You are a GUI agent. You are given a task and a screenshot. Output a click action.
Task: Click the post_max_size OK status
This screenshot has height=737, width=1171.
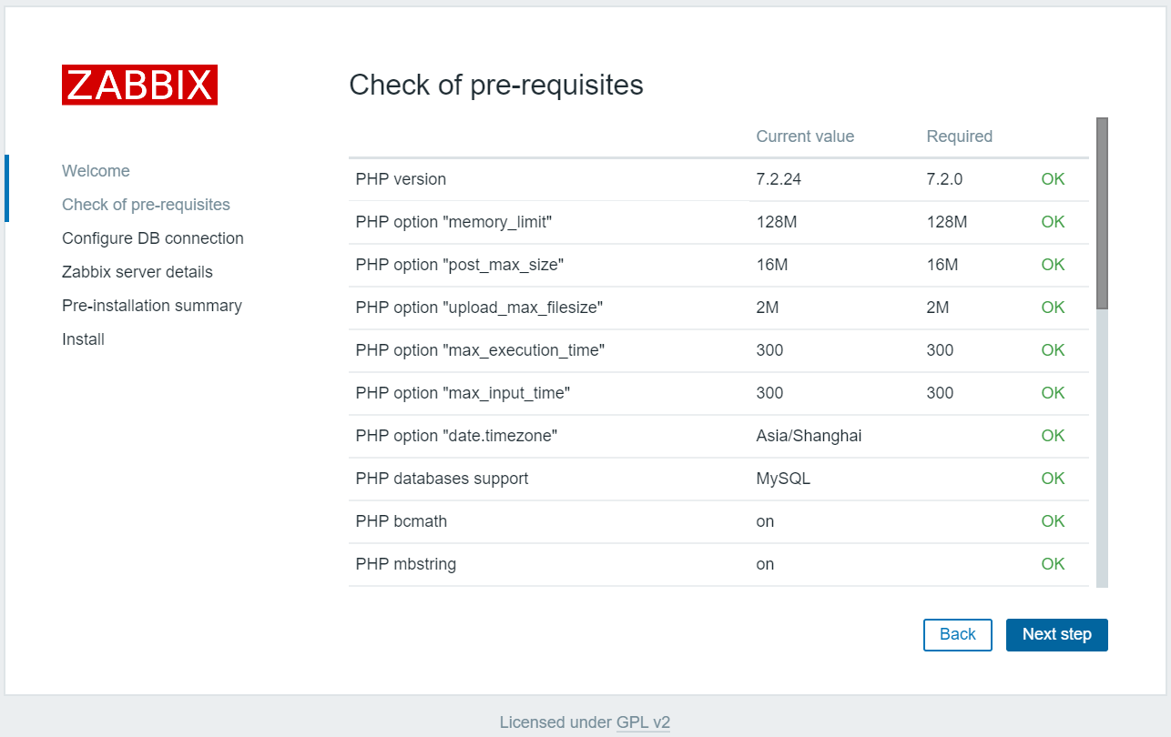pos(1053,264)
